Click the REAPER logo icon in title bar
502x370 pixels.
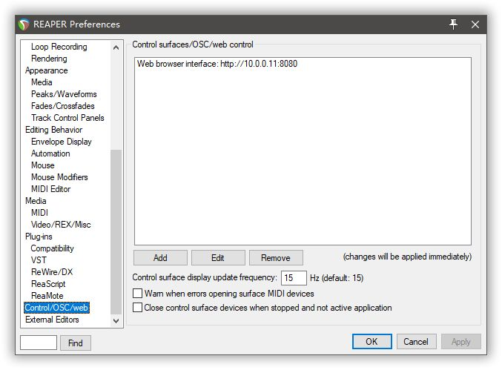tap(24, 24)
